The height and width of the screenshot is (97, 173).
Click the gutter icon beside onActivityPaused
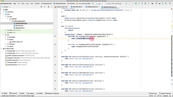click(x=55, y=81)
